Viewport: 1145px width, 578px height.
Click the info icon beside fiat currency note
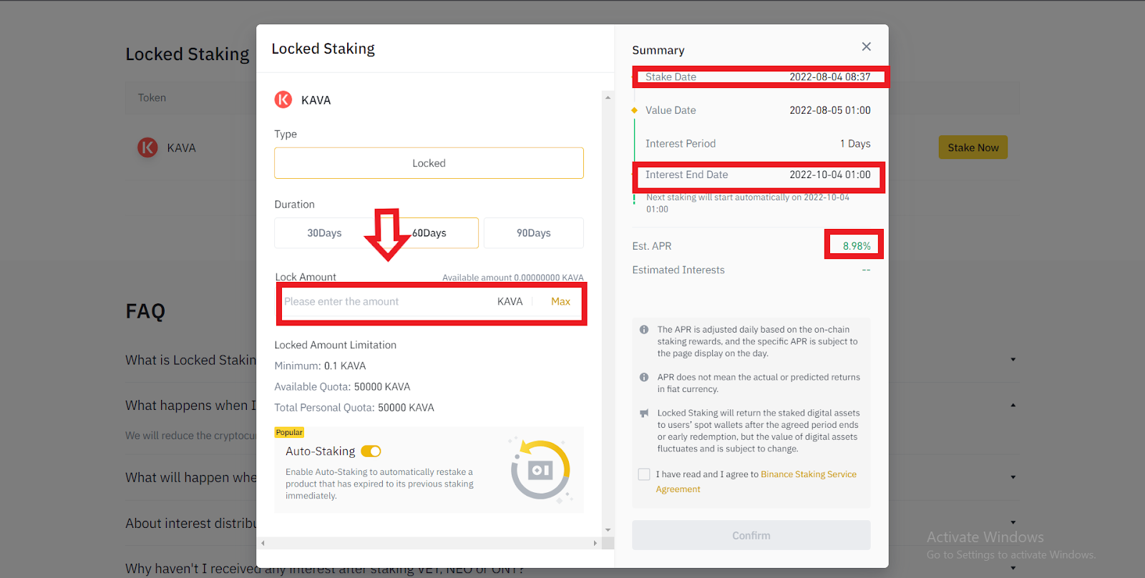pyautogui.click(x=644, y=377)
